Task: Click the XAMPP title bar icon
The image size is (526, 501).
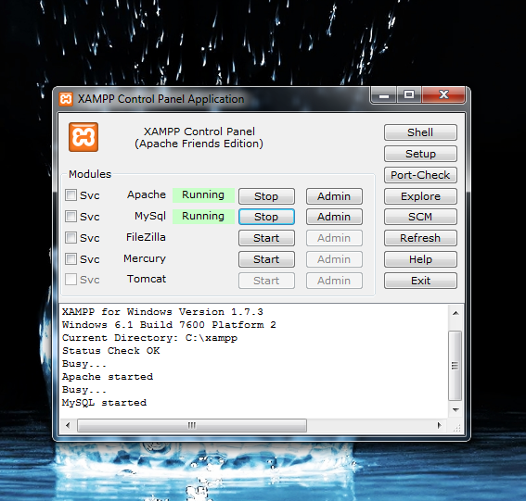Action: point(66,99)
